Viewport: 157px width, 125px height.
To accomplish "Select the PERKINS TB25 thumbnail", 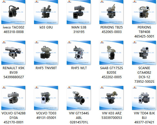I will [x=111, y=12].
